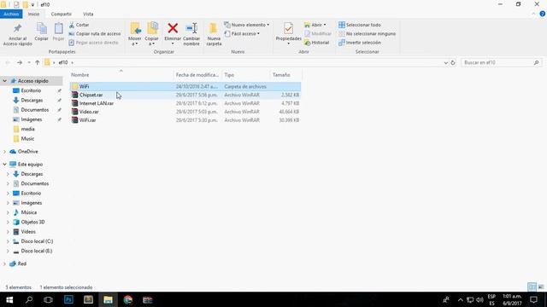This screenshot has height=307, width=547.
Task: Select the Chipset.rar file
Action: [185, 95]
